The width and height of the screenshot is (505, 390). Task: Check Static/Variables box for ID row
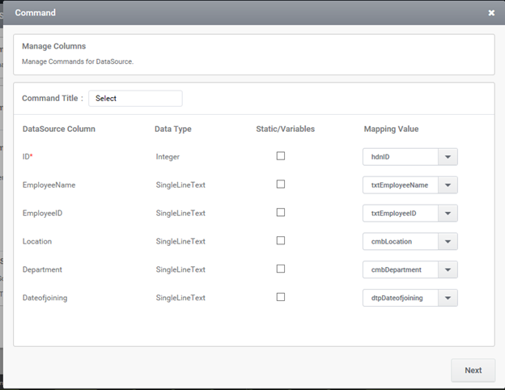tap(281, 156)
